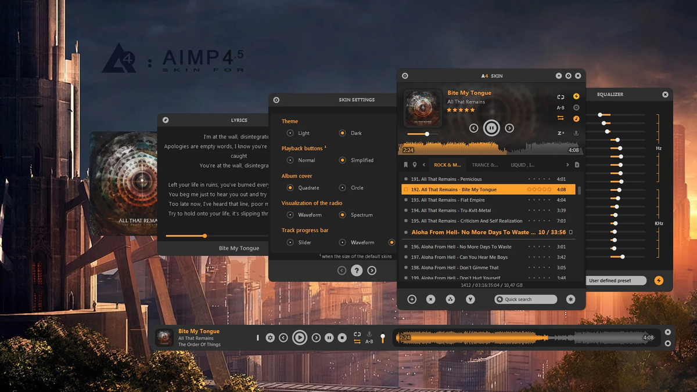The width and height of the screenshot is (697, 392).
Task: Toggle A·B repeat in bottom mini bar
Action: point(369,342)
